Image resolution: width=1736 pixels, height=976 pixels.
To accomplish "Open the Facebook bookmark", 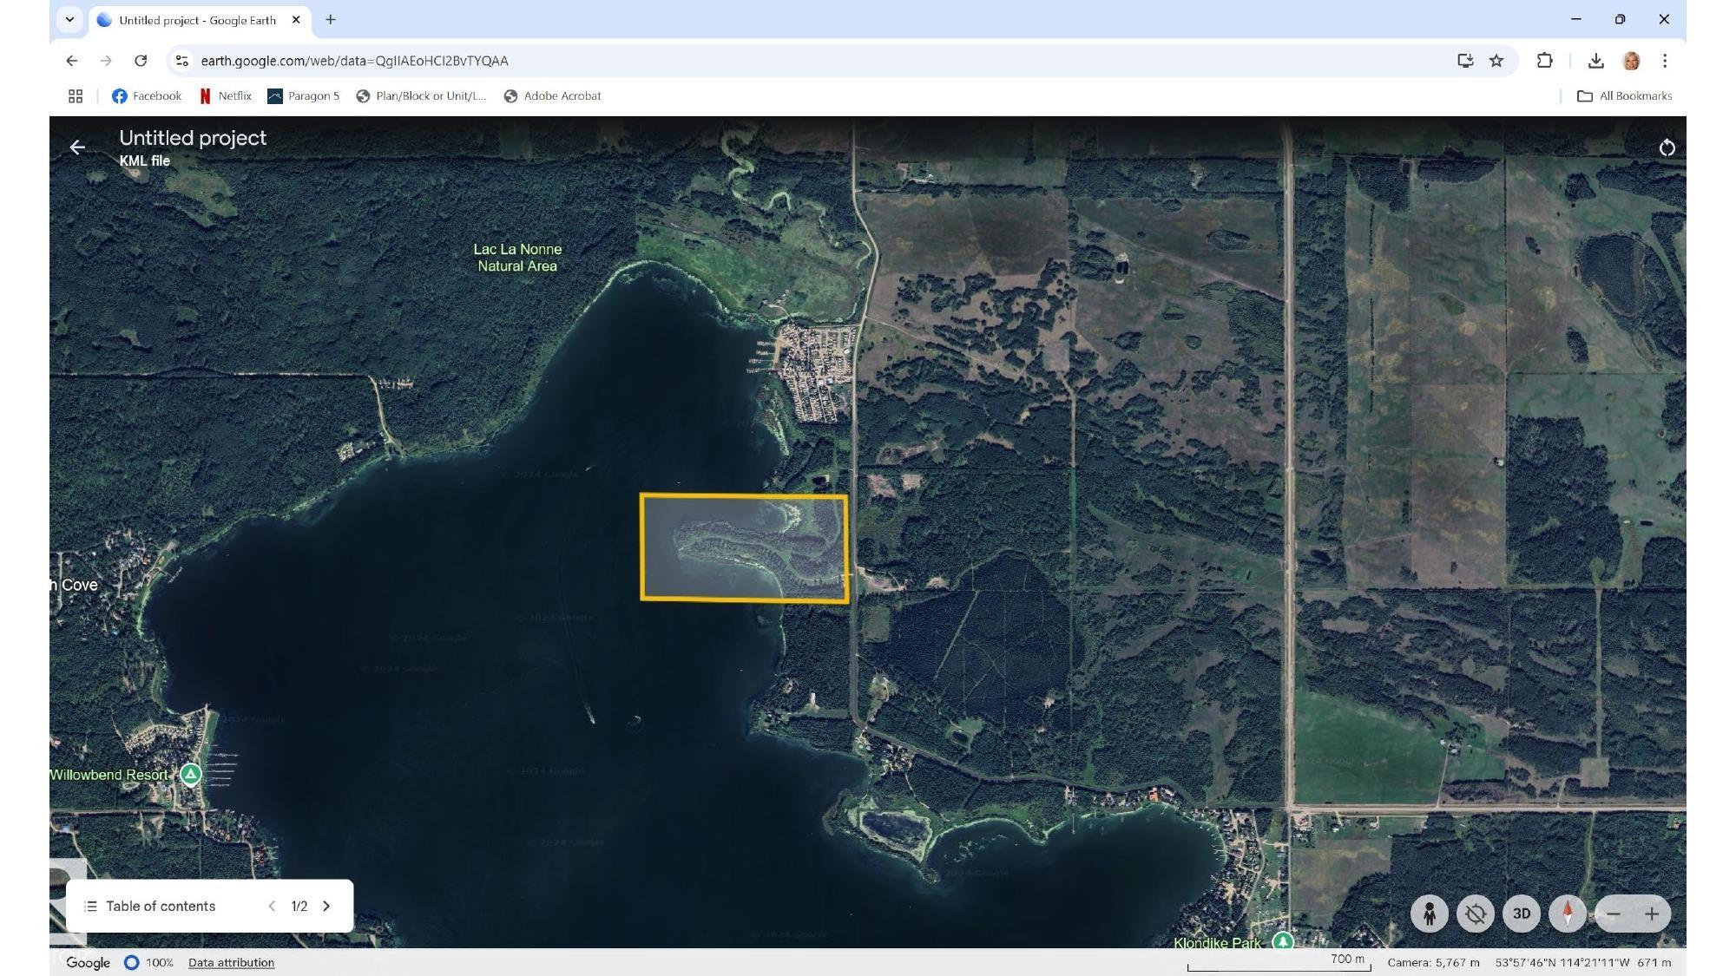I will pos(147,95).
